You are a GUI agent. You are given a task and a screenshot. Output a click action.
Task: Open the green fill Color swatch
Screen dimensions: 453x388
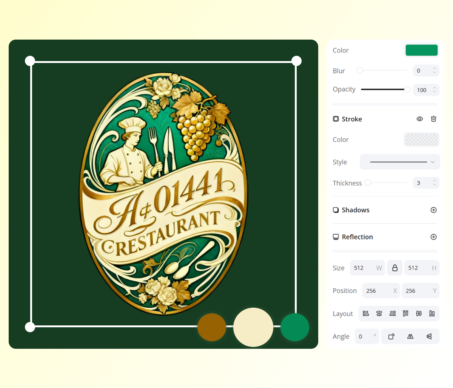pyautogui.click(x=421, y=50)
